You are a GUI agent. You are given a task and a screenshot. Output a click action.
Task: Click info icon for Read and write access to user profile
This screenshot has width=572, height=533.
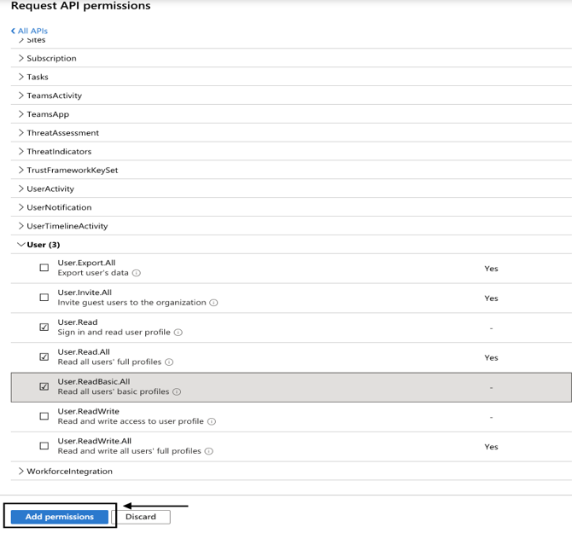(211, 421)
